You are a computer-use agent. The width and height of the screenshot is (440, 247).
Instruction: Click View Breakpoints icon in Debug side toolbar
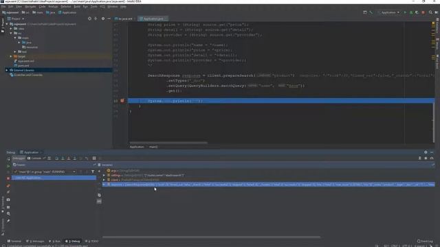[8, 186]
